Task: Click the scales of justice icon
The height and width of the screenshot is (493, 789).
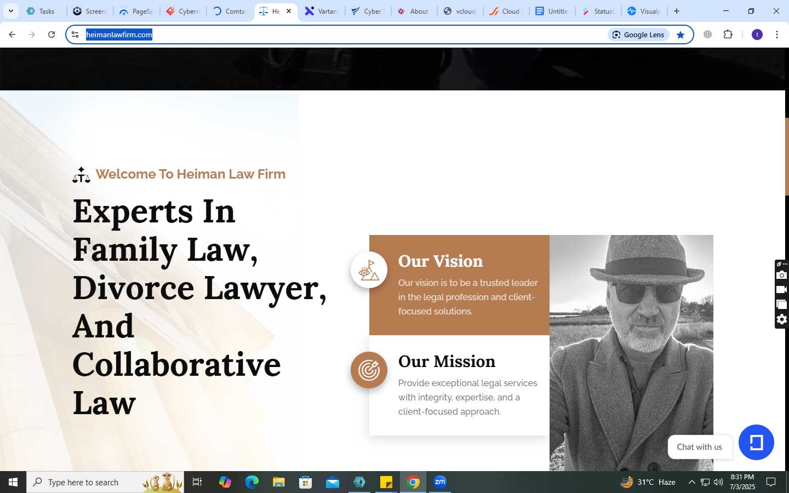Action: coord(81,175)
